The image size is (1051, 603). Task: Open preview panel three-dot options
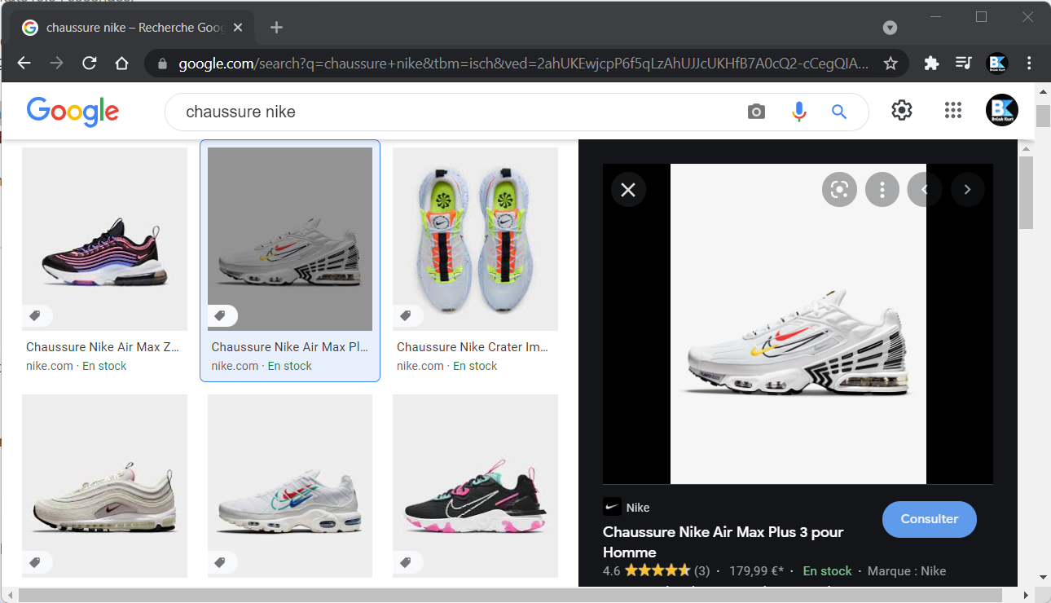coord(882,190)
